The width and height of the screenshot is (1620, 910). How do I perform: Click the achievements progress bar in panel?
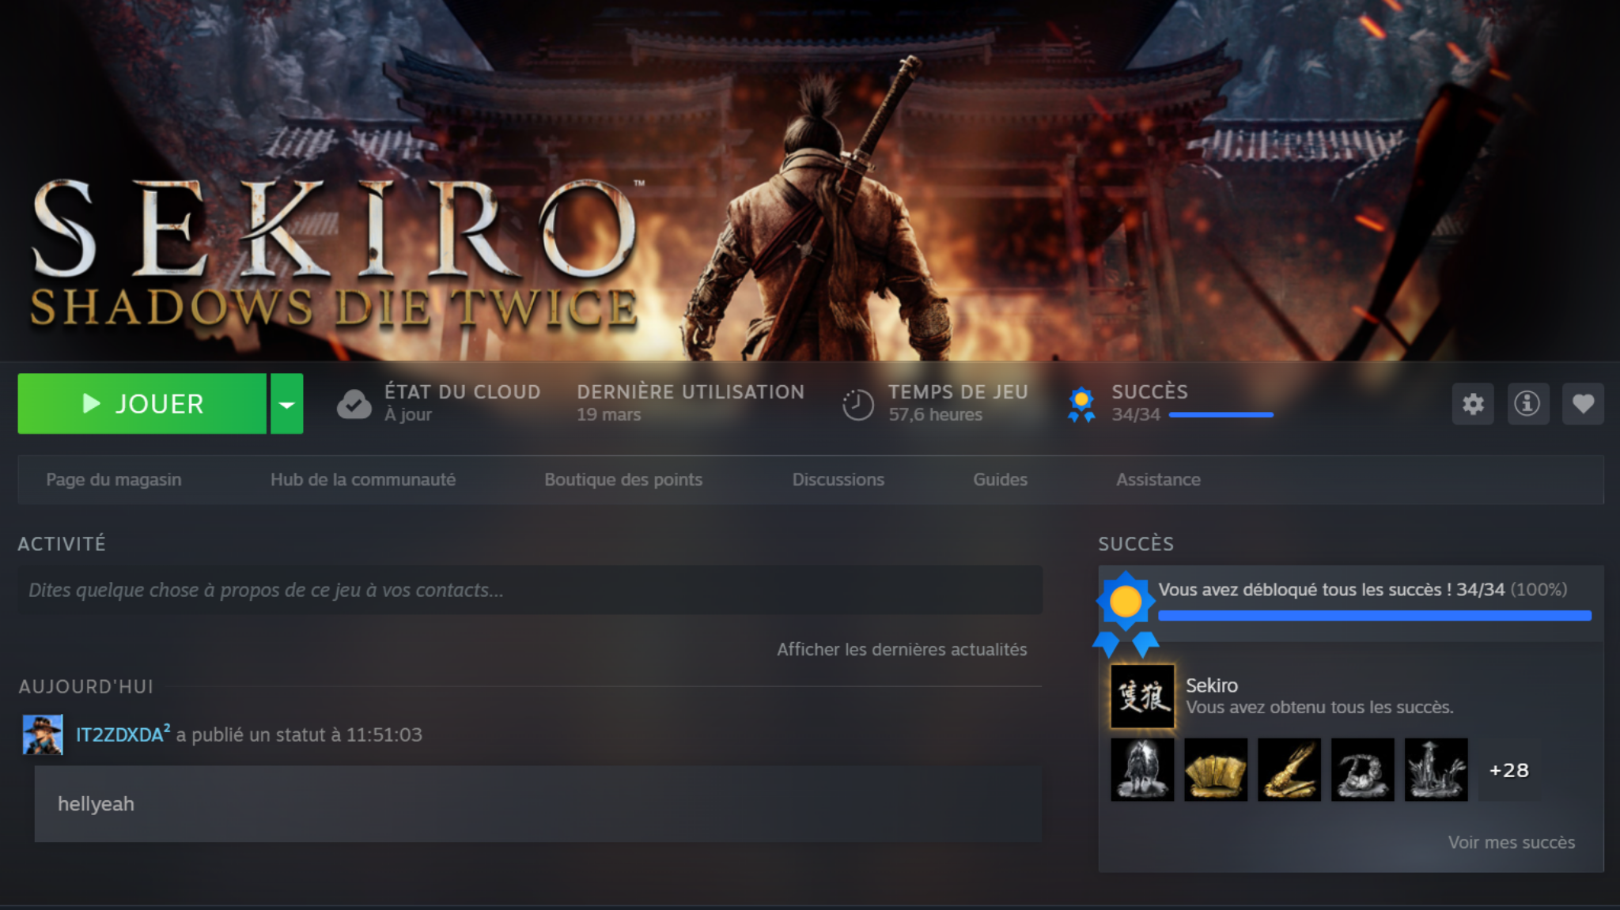1374,615
